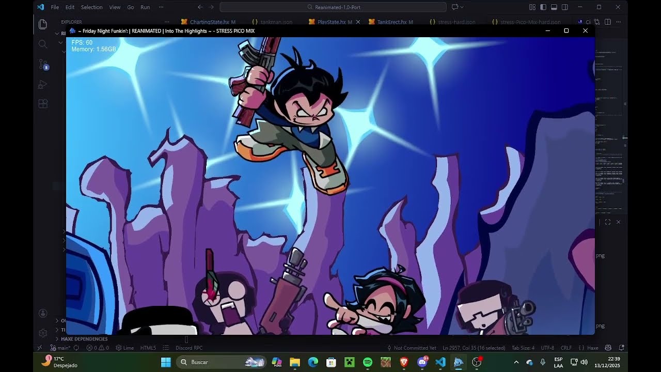661x372 pixels.
Task: Open the notifications bell icon
Action: 621,348
